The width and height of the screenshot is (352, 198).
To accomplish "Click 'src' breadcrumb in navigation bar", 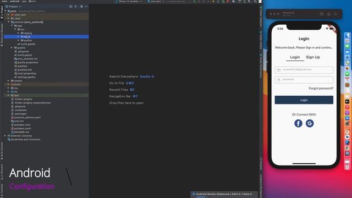I will [32, 1].
